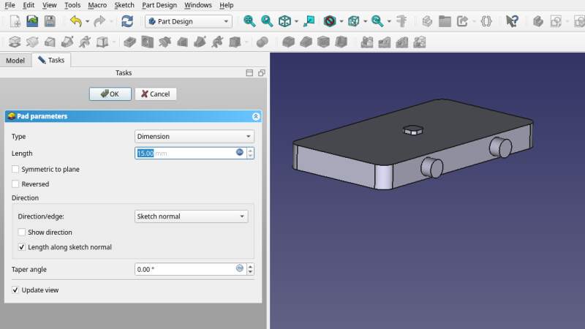The width and height of the screenshot is (585, 329).
Task: Click the Fit all zoom icon
Action: click(249, 21)
